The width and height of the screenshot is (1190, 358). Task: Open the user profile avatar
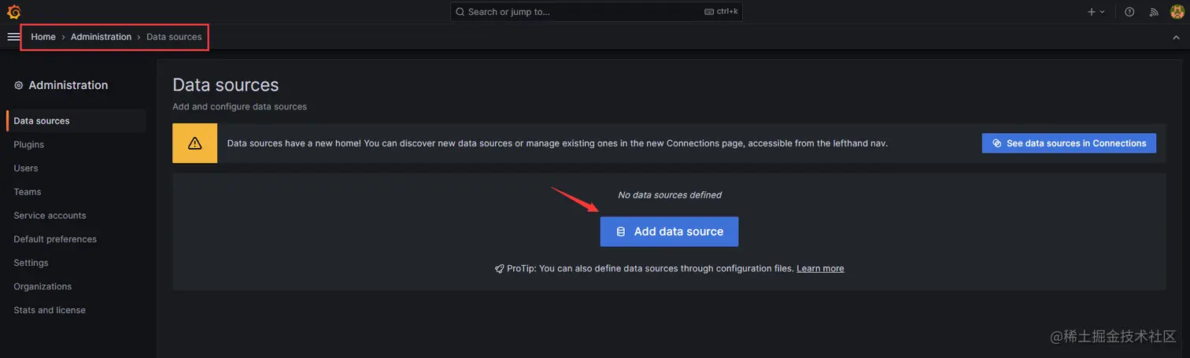point(1177,12)
